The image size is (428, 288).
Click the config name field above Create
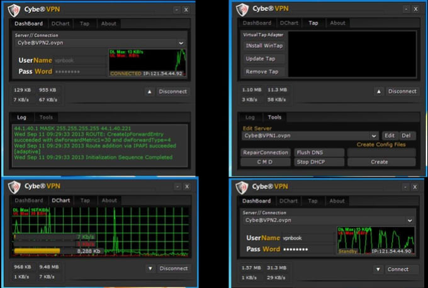pos(381,153)
